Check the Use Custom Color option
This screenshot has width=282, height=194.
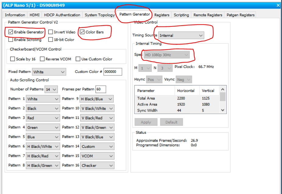[x=78, y=59]
